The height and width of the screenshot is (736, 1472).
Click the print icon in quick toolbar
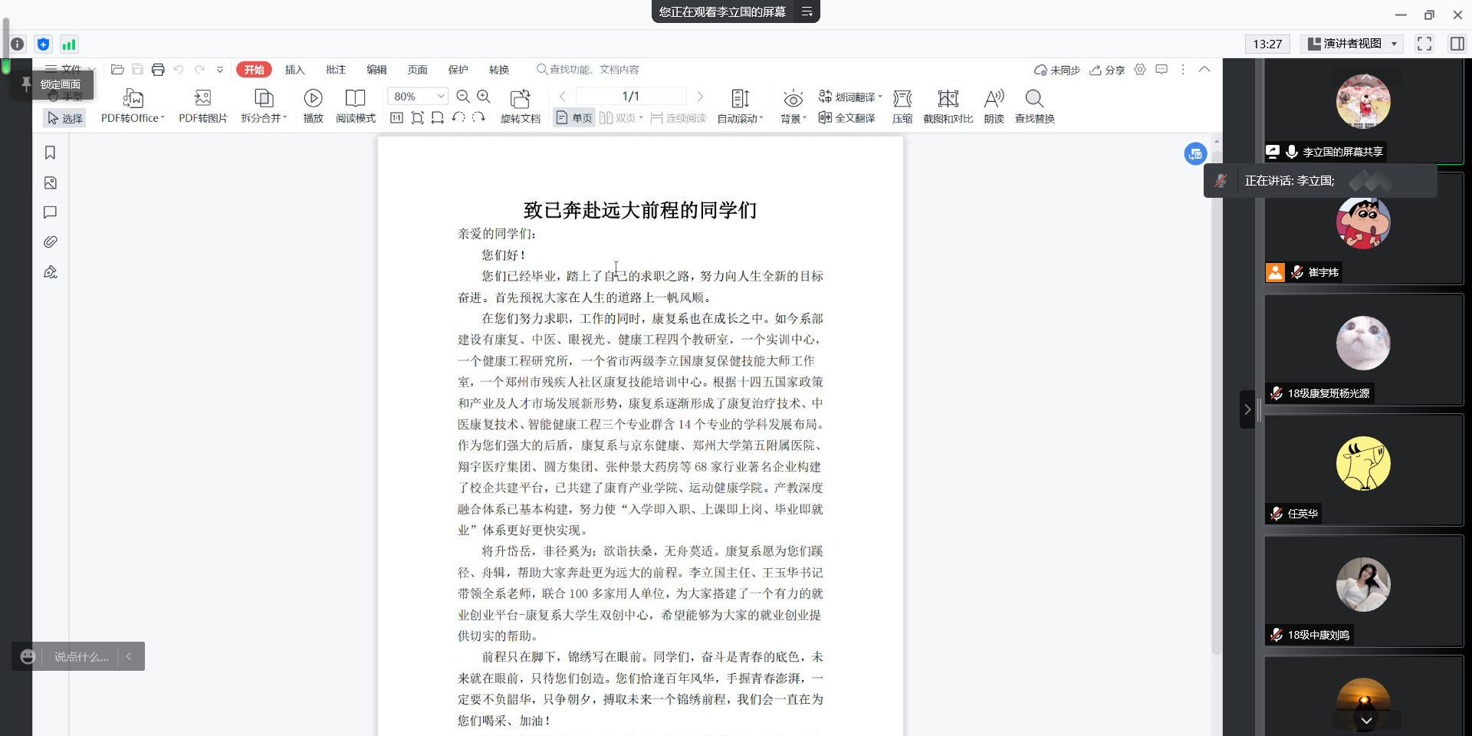click(x=158, y=70)
